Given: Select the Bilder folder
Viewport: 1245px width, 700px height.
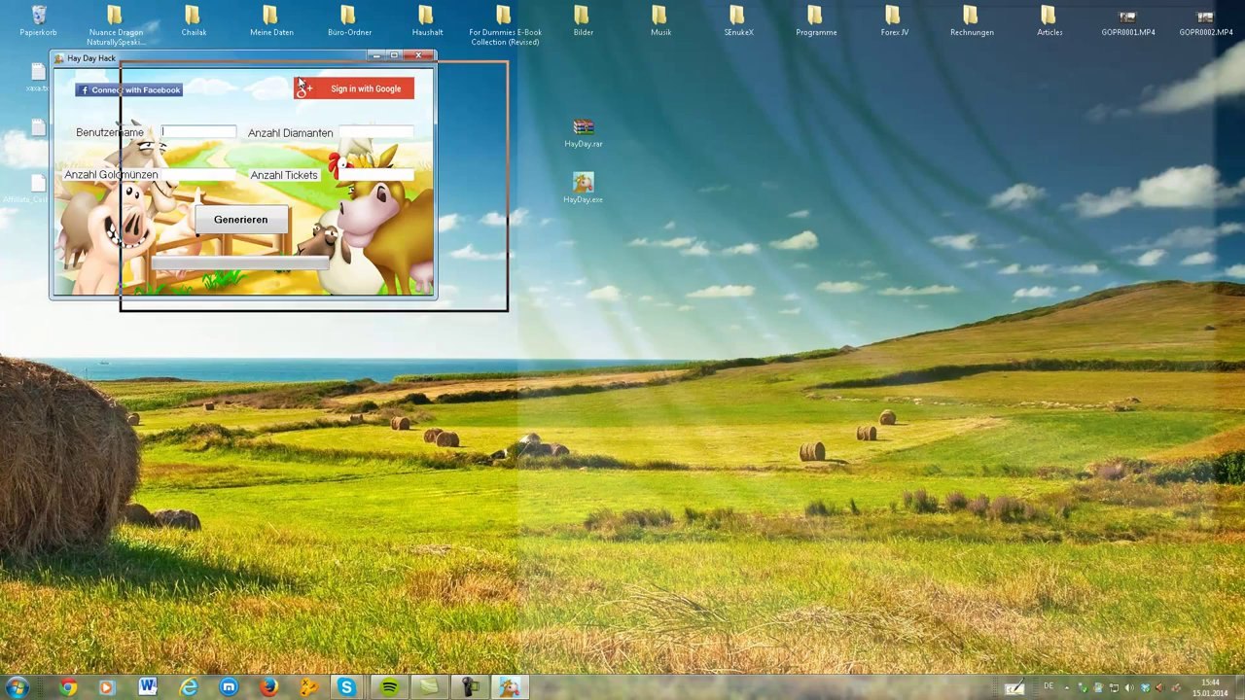Looking at the screenshot, I should coord(583,21).
